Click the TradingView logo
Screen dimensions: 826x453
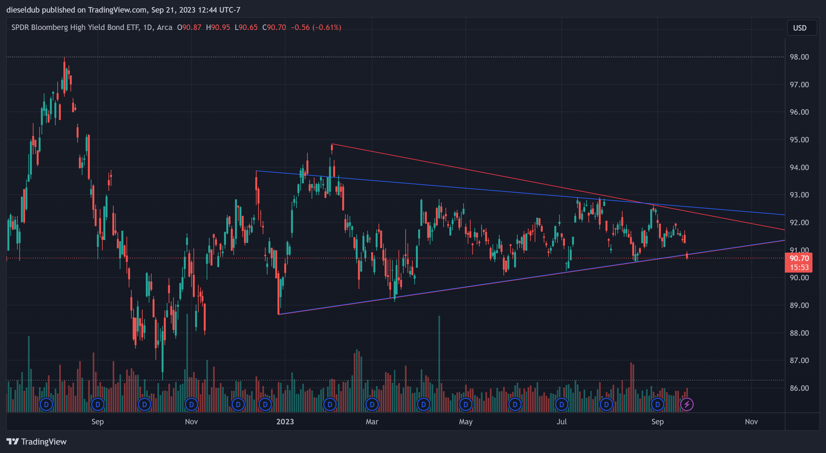[x=36, y=442]
